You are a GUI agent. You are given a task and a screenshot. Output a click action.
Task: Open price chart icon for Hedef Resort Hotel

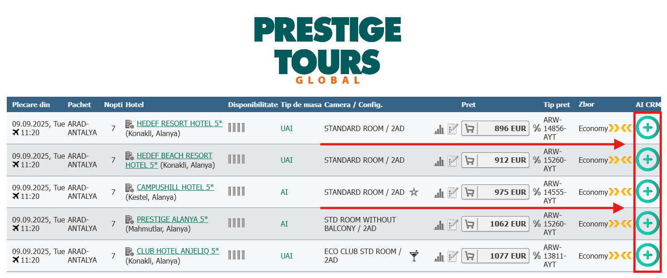click(x=439, y=129)
